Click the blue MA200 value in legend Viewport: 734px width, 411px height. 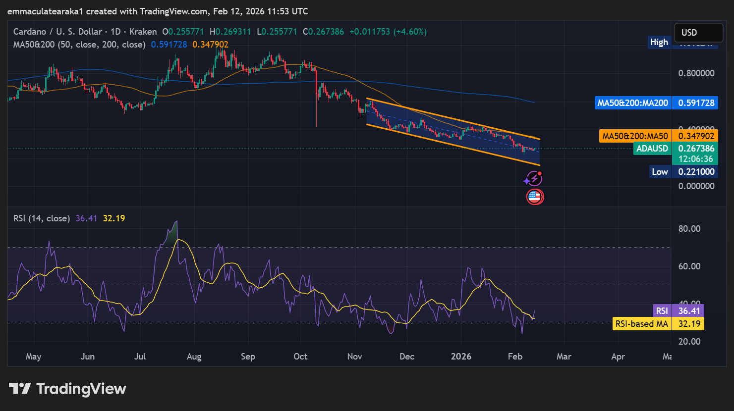click(169, 45)
